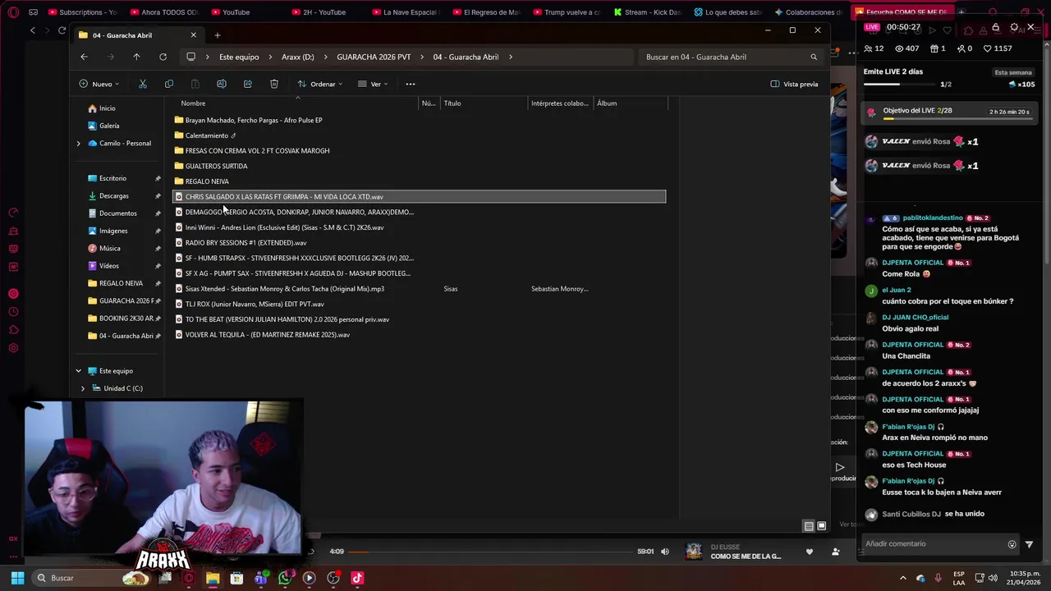Click the Copy icon in Explorer toolbar

point(169,84)
